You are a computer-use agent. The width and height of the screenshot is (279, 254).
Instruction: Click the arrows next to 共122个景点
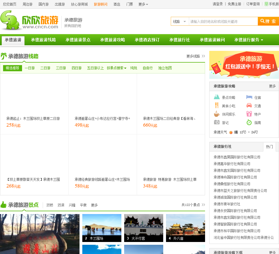203,205
